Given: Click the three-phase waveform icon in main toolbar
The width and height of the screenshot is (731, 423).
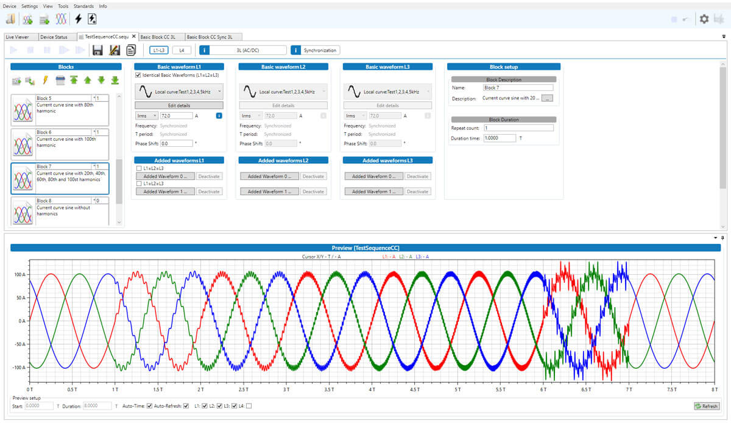Looking at the screenshot, I should (61, 19).
